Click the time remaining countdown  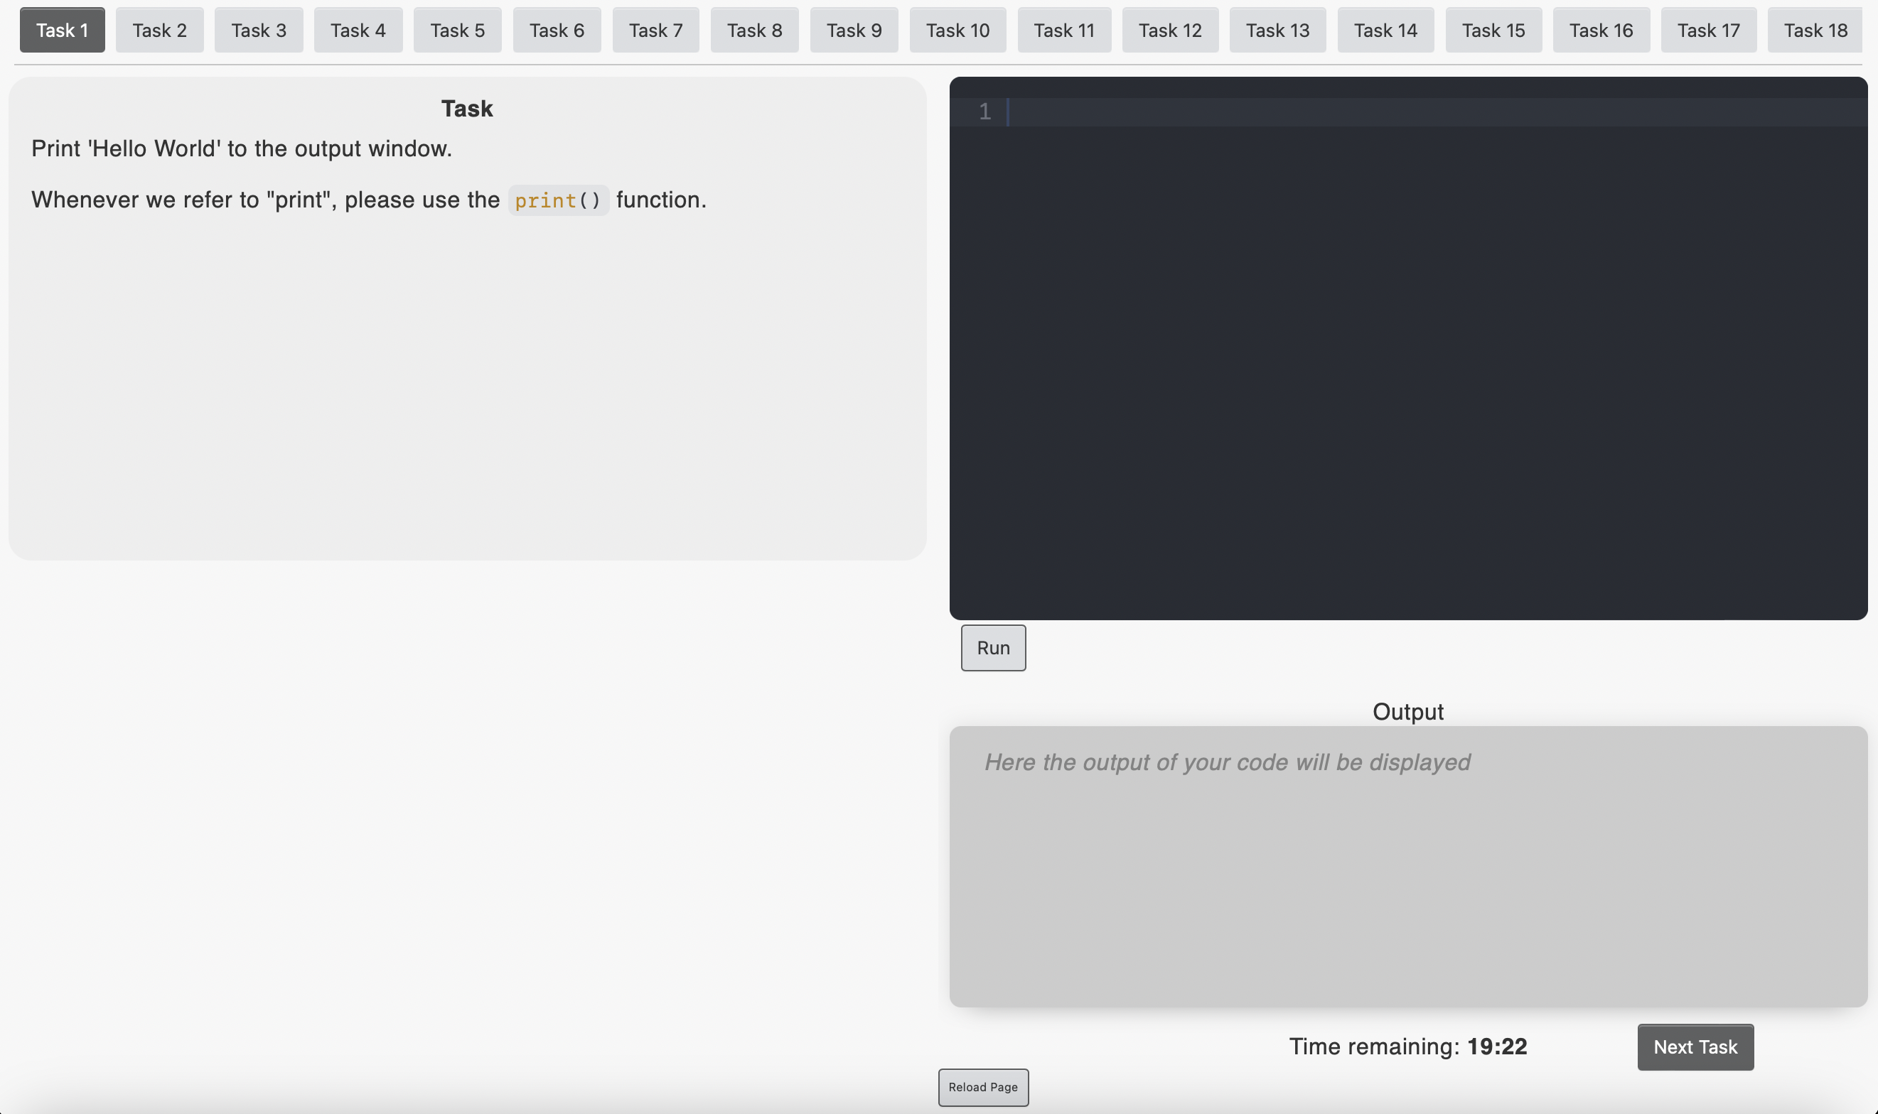(1407, 1047)
